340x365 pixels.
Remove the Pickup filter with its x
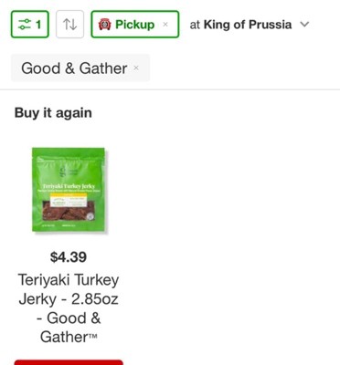(165, 25)
